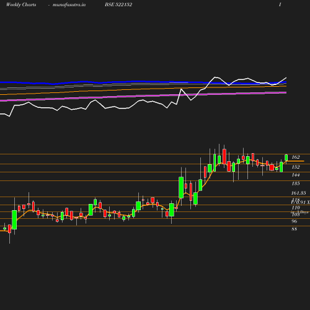This screenshot has width=310, height=310.
Task: Click the "162" price level label
Action: coord(296,157)
